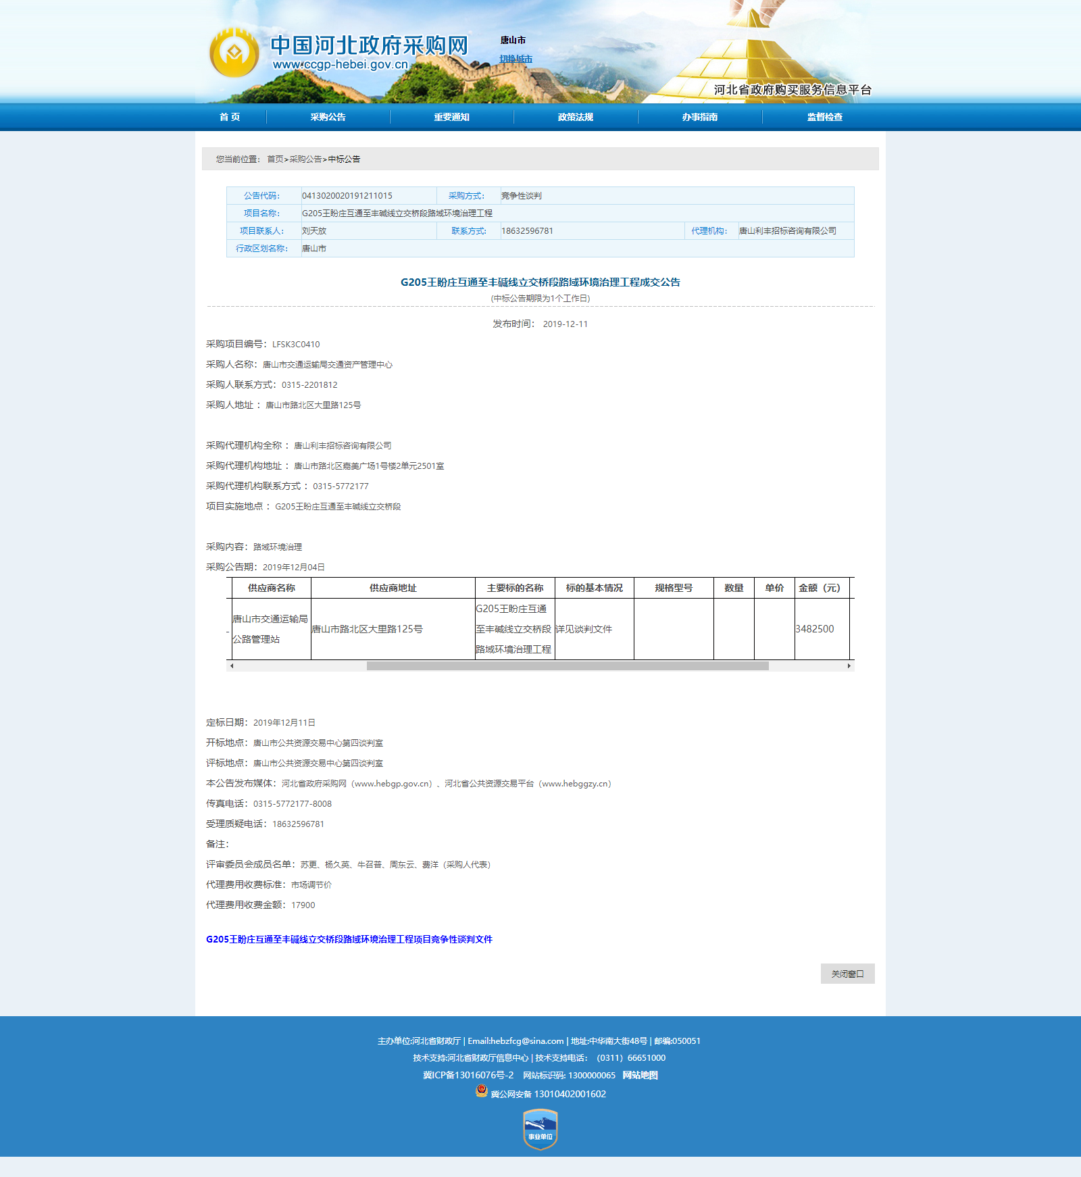The image size is (1081, 1177).
Task: Click the 竞争性谈判 procurement method value
Action: 521,196
